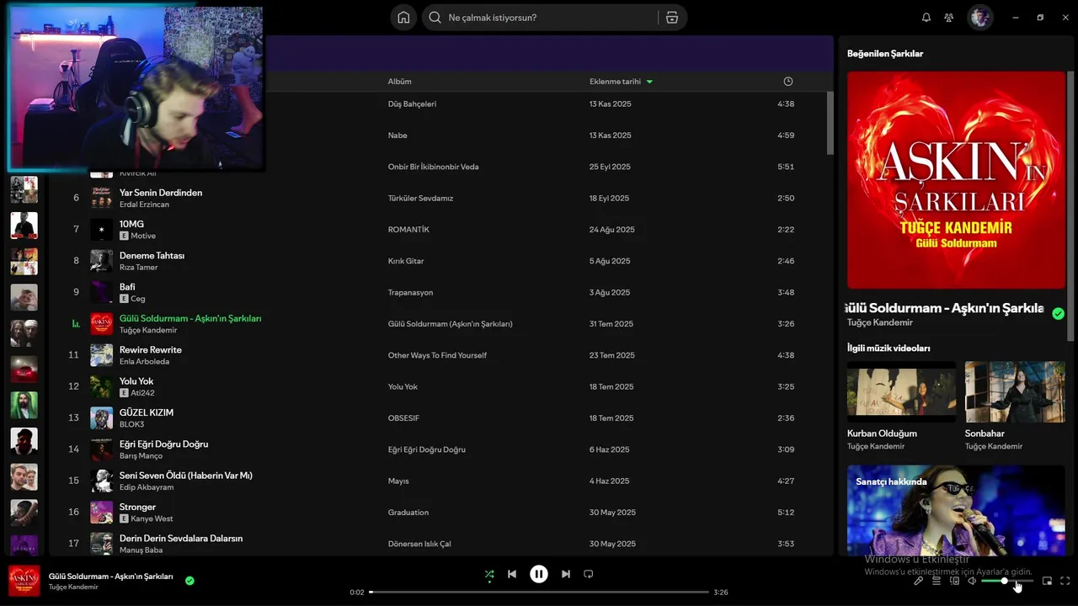The image size is (1078, 606).
Task: Seek on the song progress bar
Action: pos(539,593)
